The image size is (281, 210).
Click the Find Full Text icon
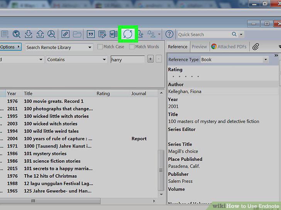[x=51, y=34]
